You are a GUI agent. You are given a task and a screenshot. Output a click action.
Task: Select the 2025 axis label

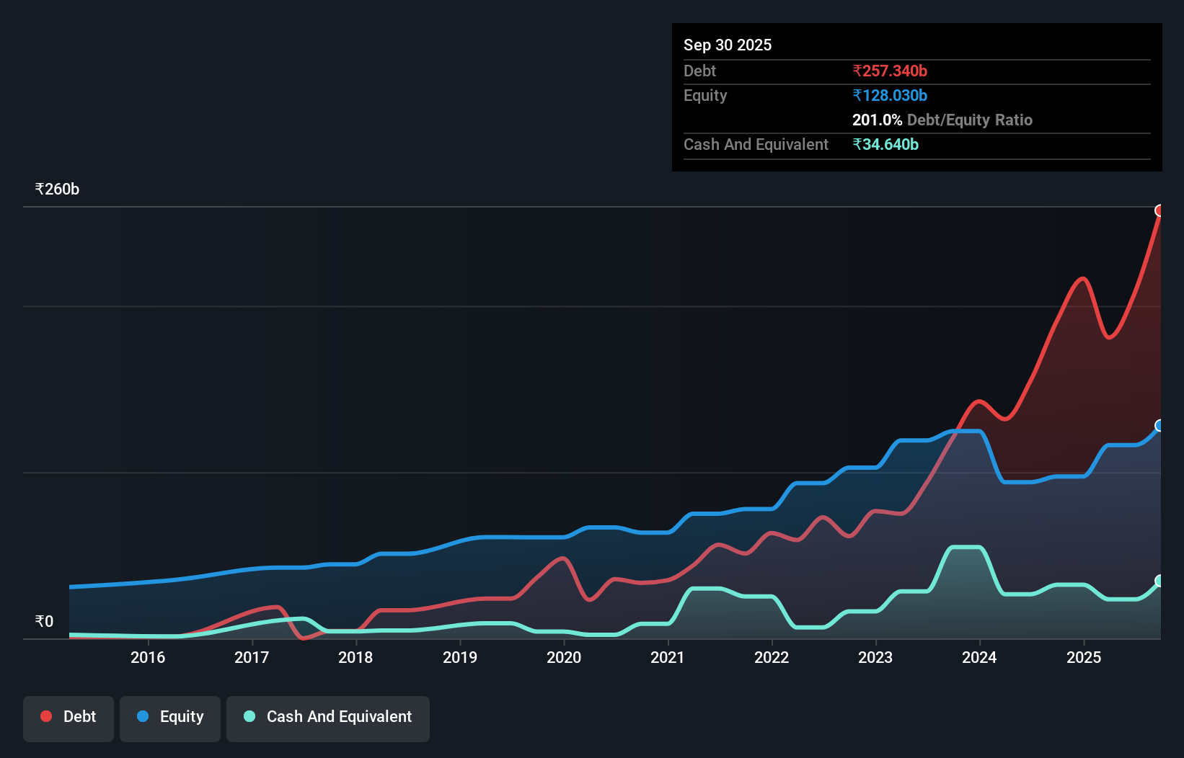[x=1084, y=657]
